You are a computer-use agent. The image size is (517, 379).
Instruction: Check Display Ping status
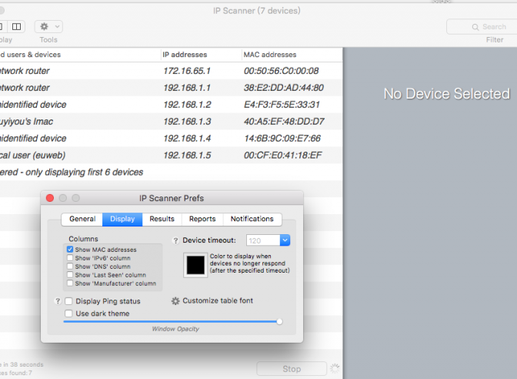68,301
